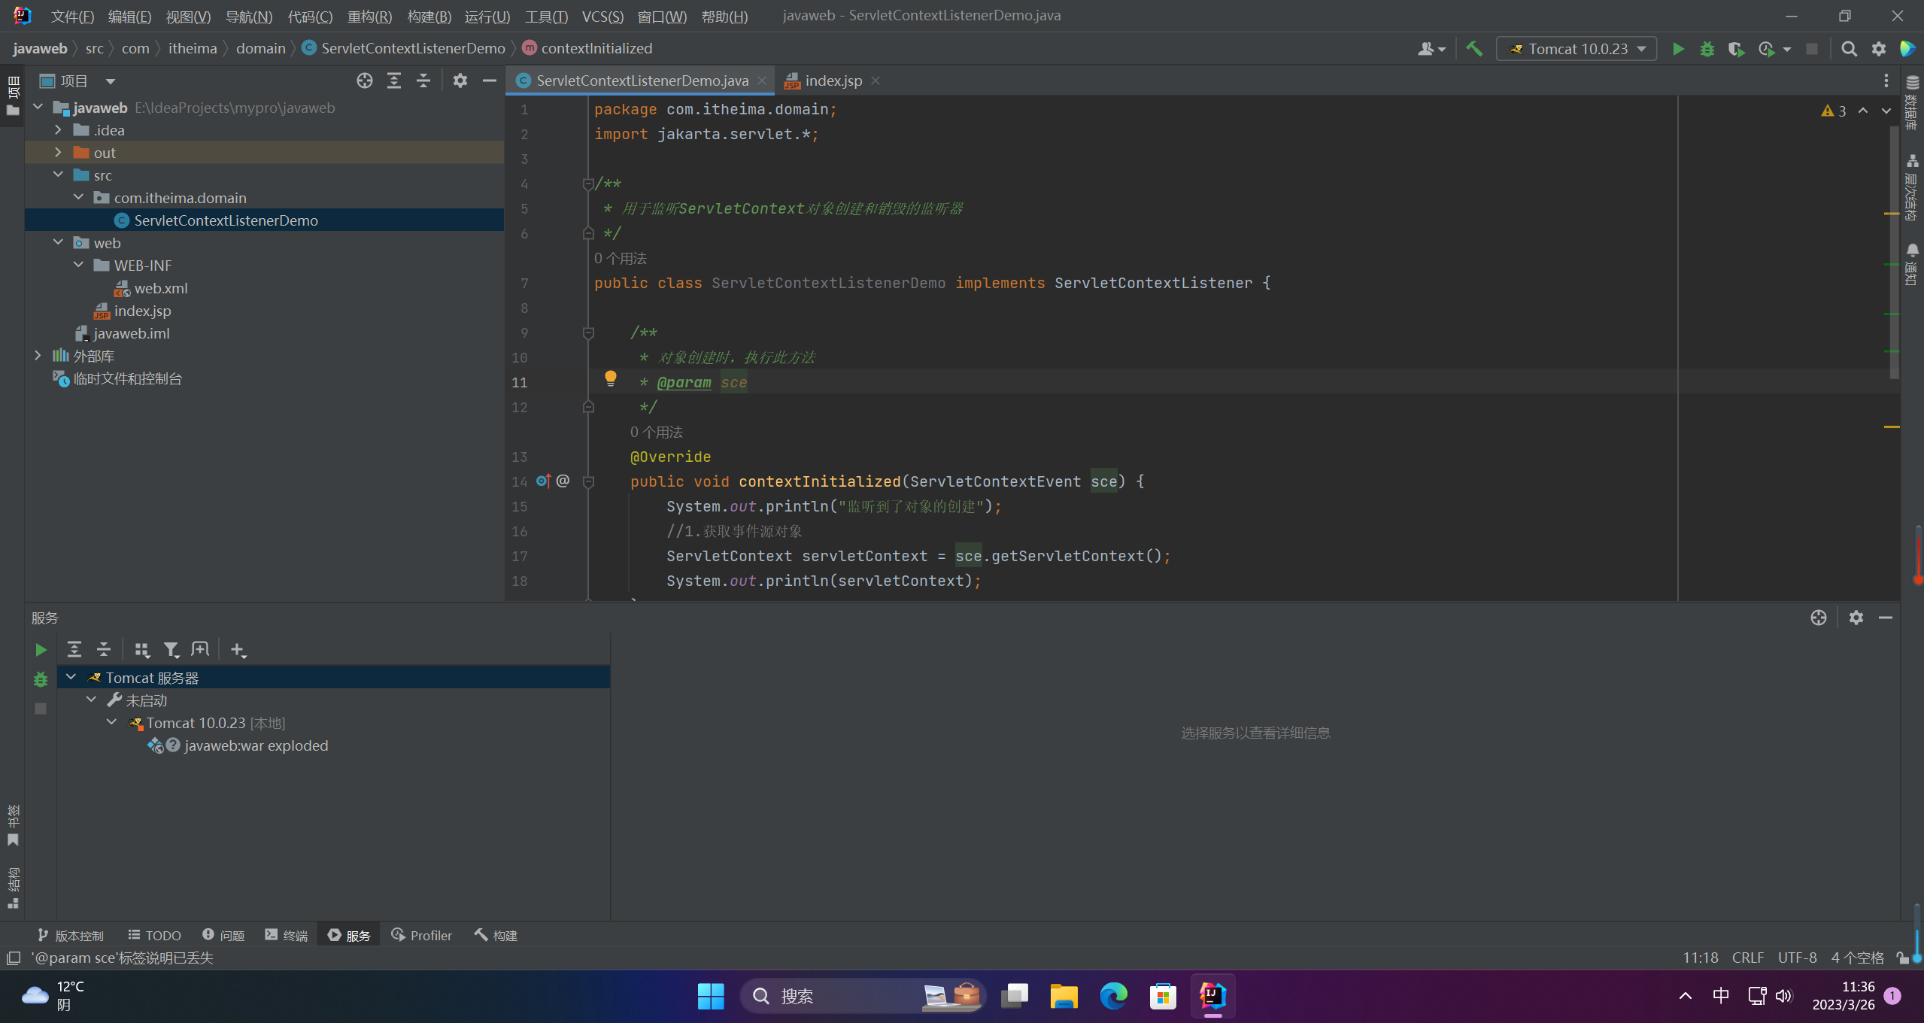Select opened file target icon in project panel
The image size is (1924, 1023).
click(365, 80)
